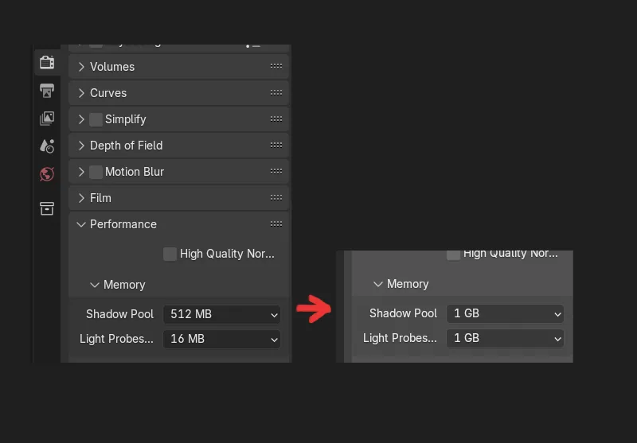The width and height of the screenshot is (637, 443).
Task: Open the World properties tab
Action: (x=47, y=174)
